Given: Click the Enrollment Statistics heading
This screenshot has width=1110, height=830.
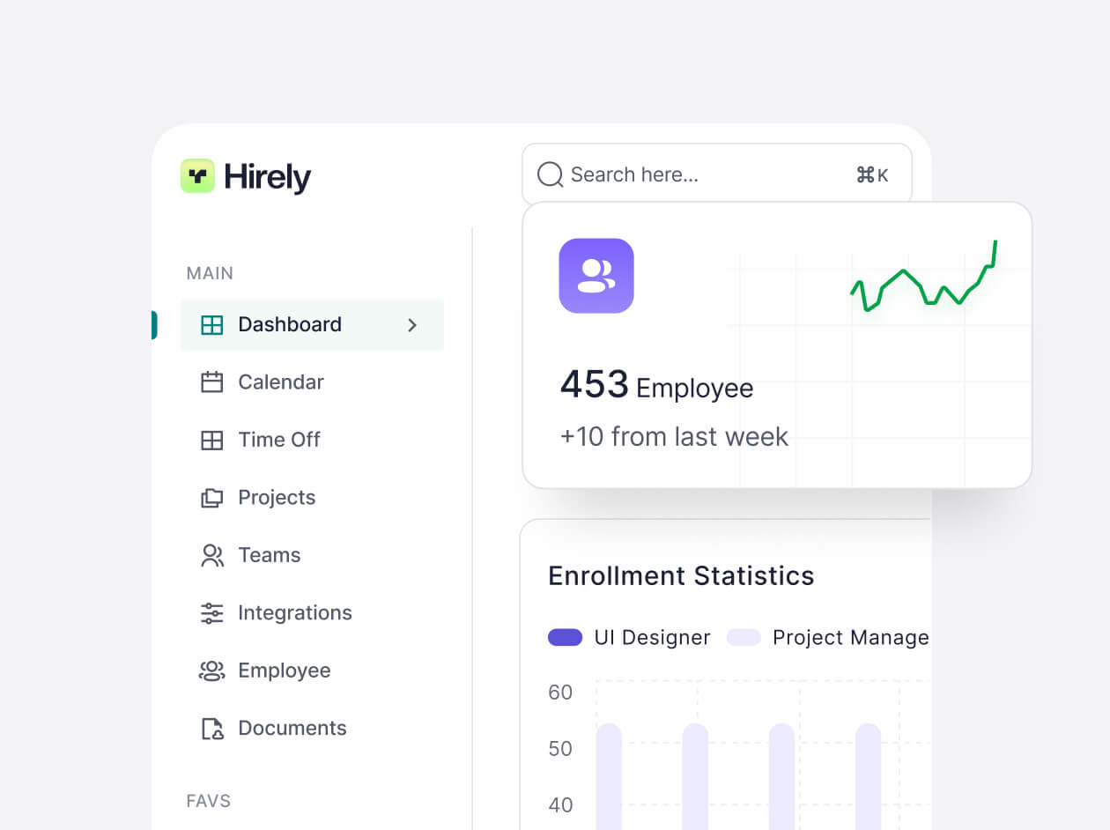Looking at the screenshot, I should 681,576.
